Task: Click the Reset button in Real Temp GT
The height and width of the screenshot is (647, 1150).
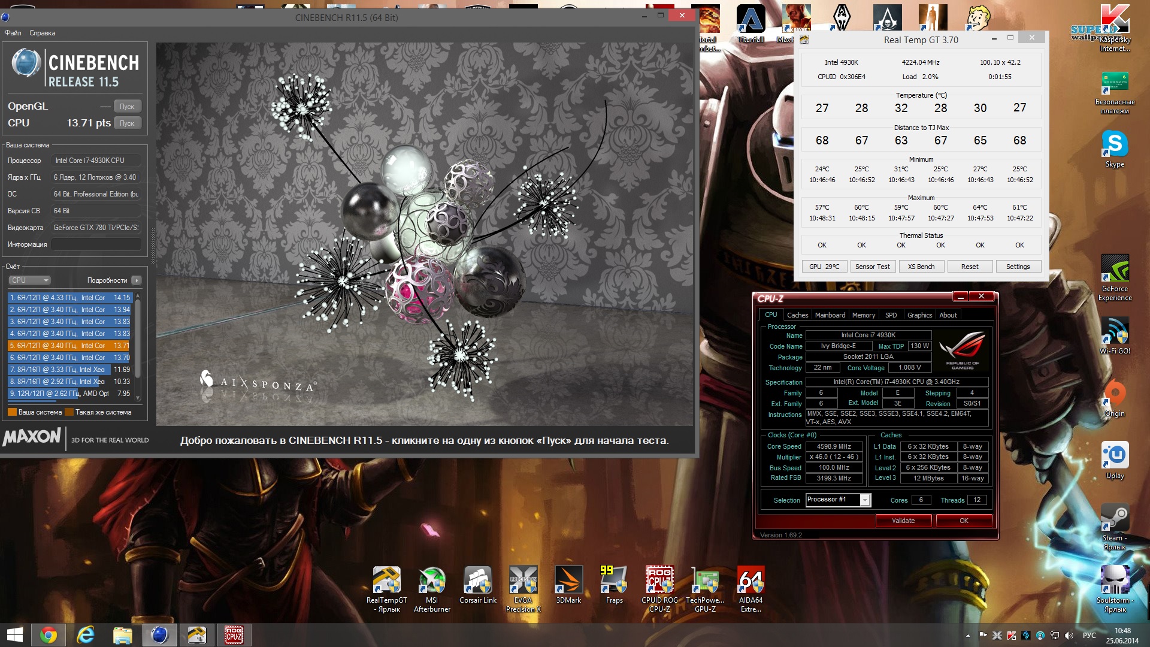Action: pos(970,267)
